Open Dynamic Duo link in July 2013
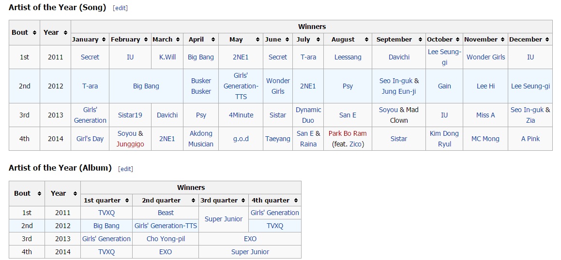This screenshot has height=260, width=561. pos(308,115)
